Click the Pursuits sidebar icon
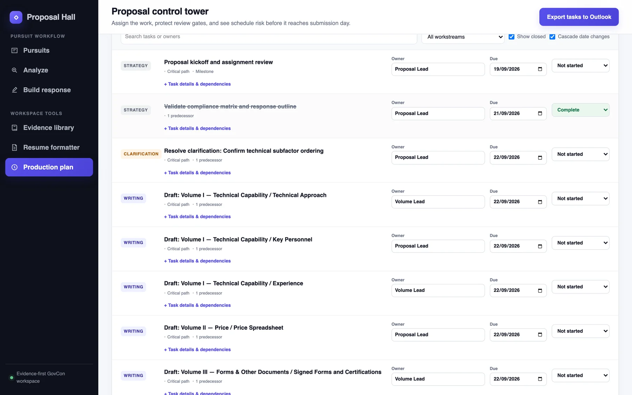 (x=14, y=51)
